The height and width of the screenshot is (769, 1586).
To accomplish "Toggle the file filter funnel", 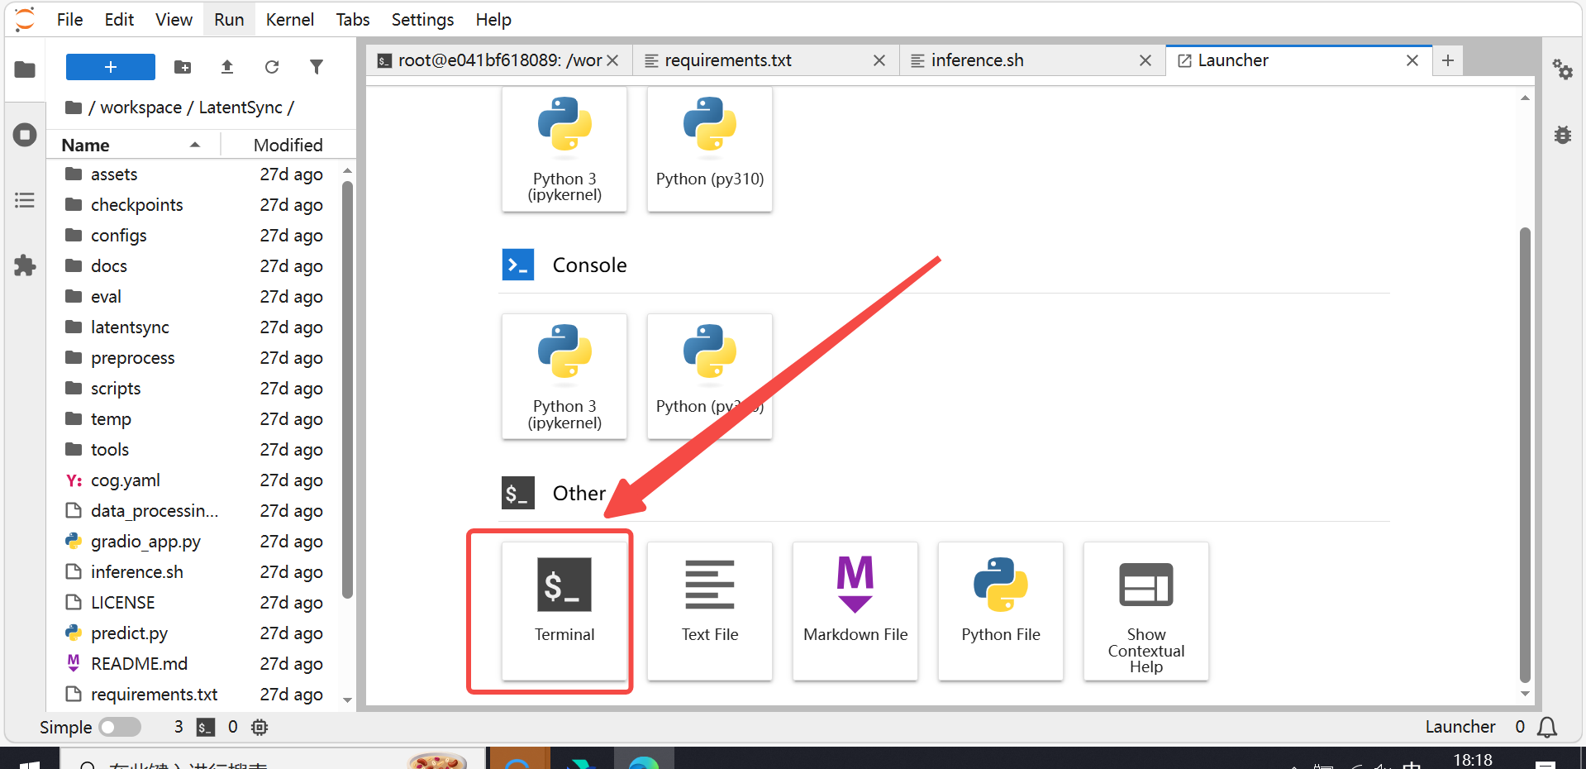I will (x=317, y=67).
